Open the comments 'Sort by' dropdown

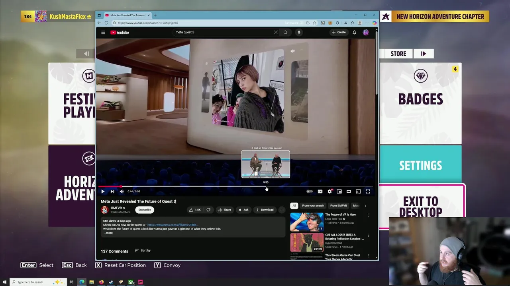point(143,251)
